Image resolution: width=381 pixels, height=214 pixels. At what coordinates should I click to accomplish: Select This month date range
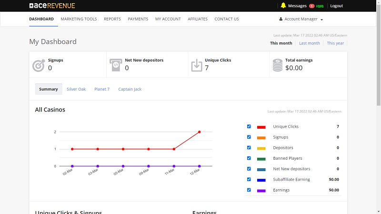click(281, 43)
